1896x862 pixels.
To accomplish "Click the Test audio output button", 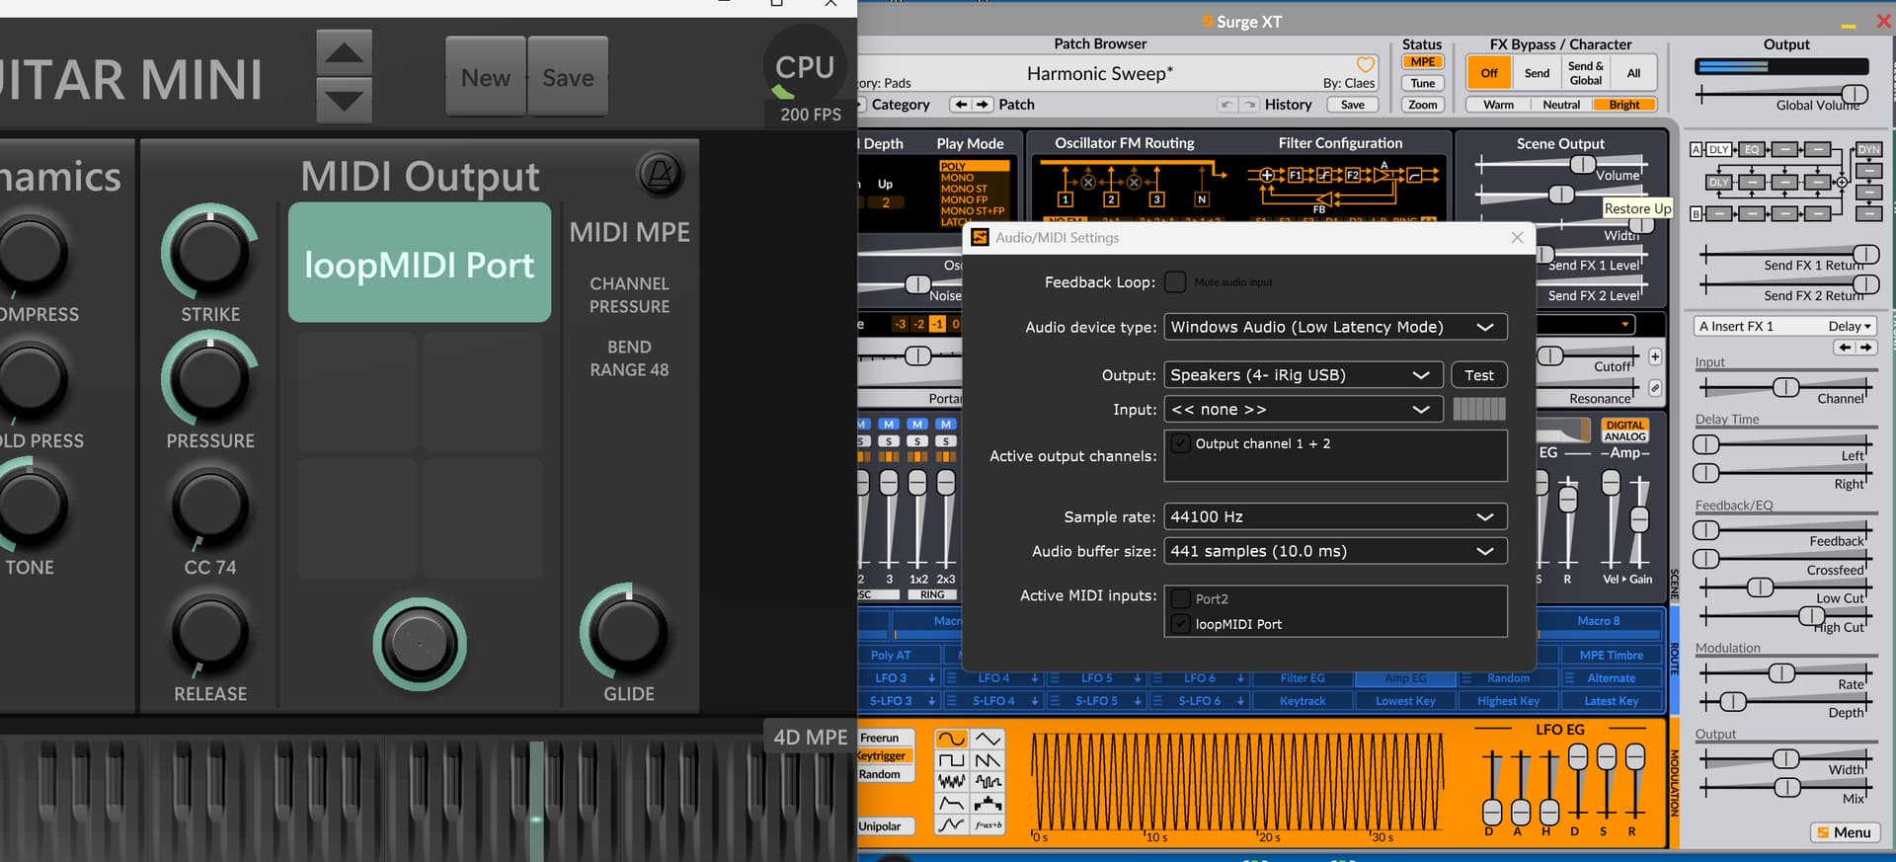I will coord(1478,375).
